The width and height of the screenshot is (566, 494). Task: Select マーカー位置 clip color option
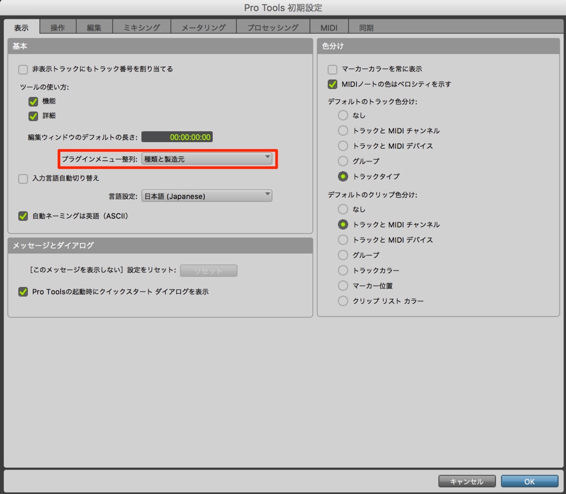coord(343,286)
